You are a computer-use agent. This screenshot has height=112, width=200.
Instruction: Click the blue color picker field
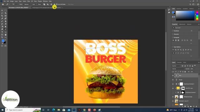(x=185, y=16)
